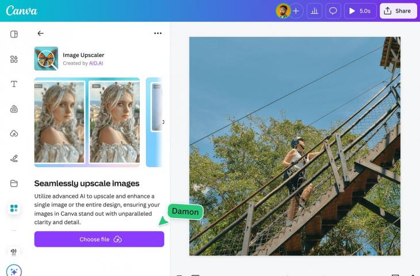Open the Projects folder sidebar icon
Image resolution: width=420 pixels, height=276 pixels.
[14, 183]
